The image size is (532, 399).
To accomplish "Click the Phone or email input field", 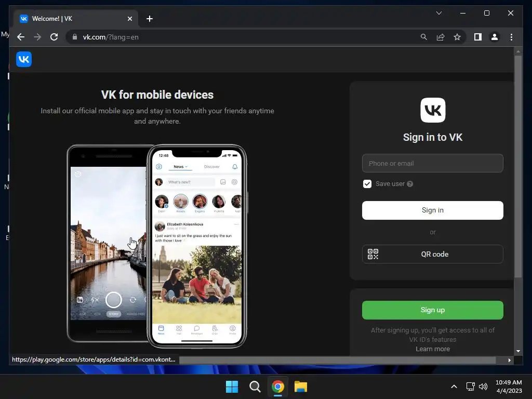I will (x=433, y=163).
